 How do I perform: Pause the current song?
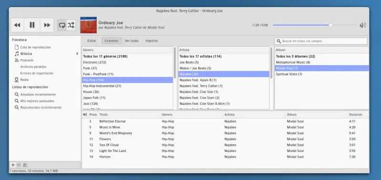tap(32, 25)
